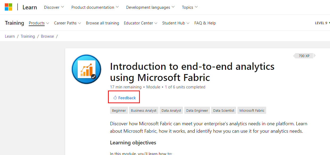Click the thumbs-up icon inside Feedback
Viewport: 330px width, 155px height.
pyautogui.click(x=115, y=97)
